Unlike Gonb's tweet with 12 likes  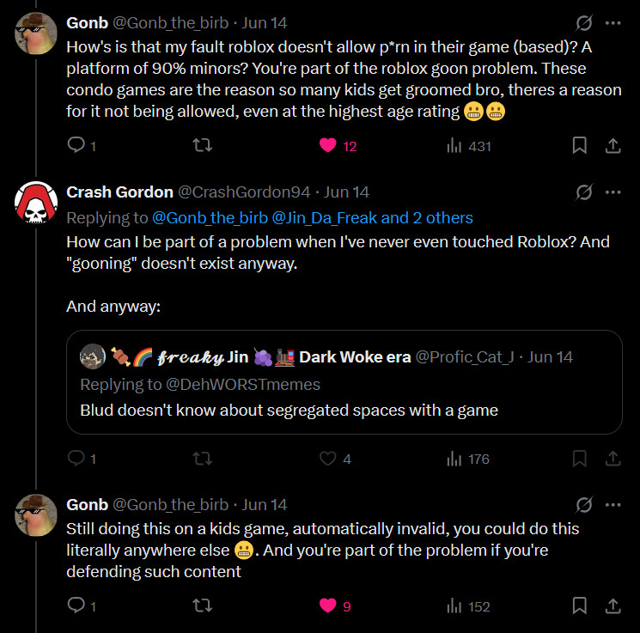(327, 146)
